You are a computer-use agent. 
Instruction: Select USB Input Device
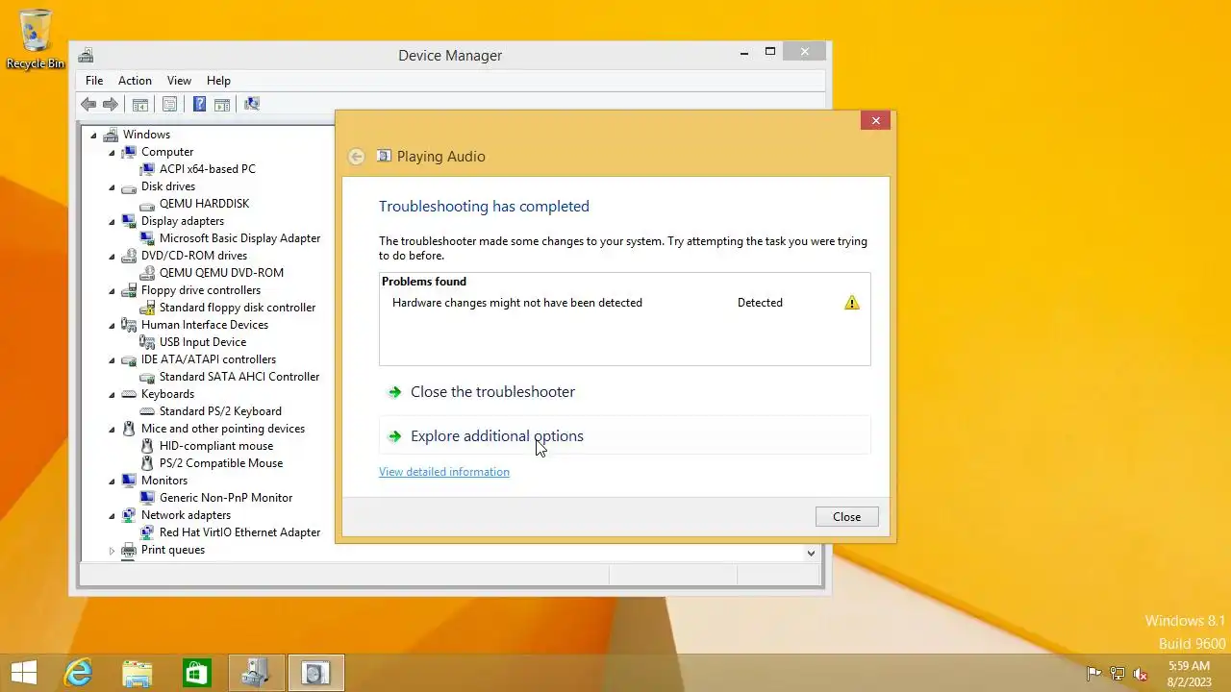[203, 342]
